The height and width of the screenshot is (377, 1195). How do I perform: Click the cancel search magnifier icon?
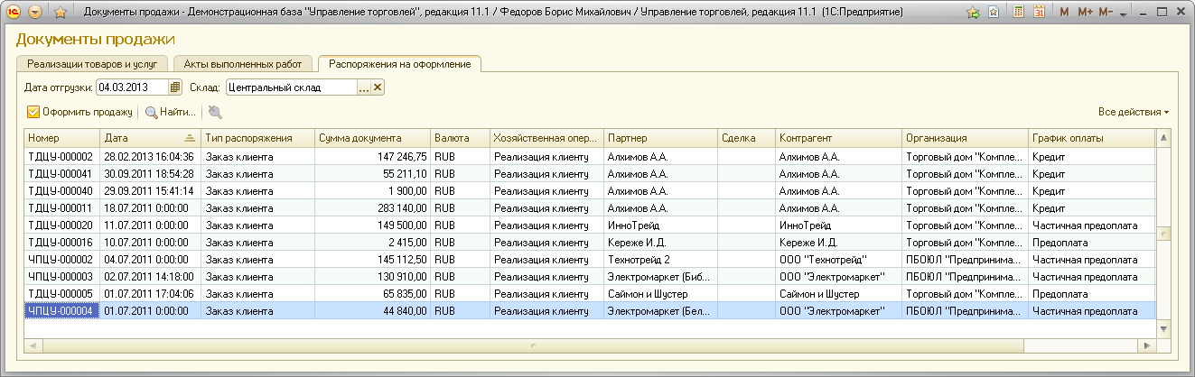(214, 112)
